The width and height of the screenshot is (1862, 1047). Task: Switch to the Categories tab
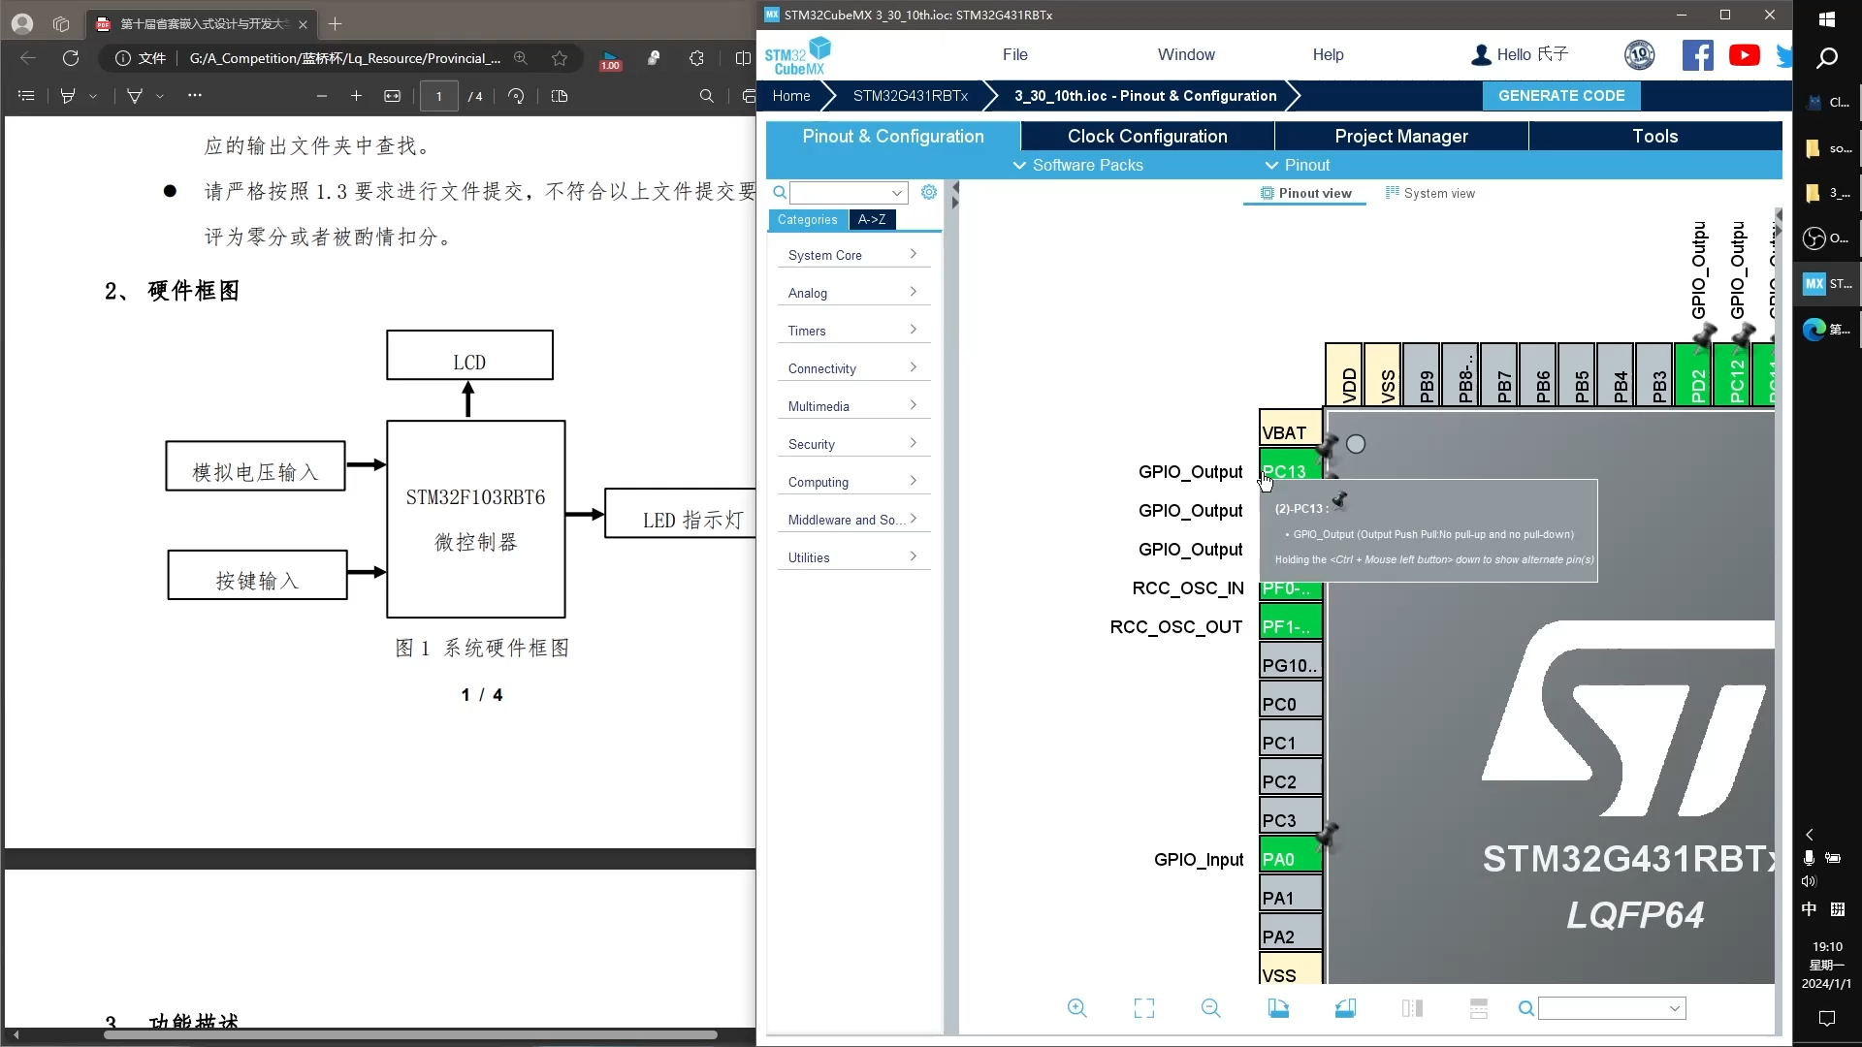[807, 219]
